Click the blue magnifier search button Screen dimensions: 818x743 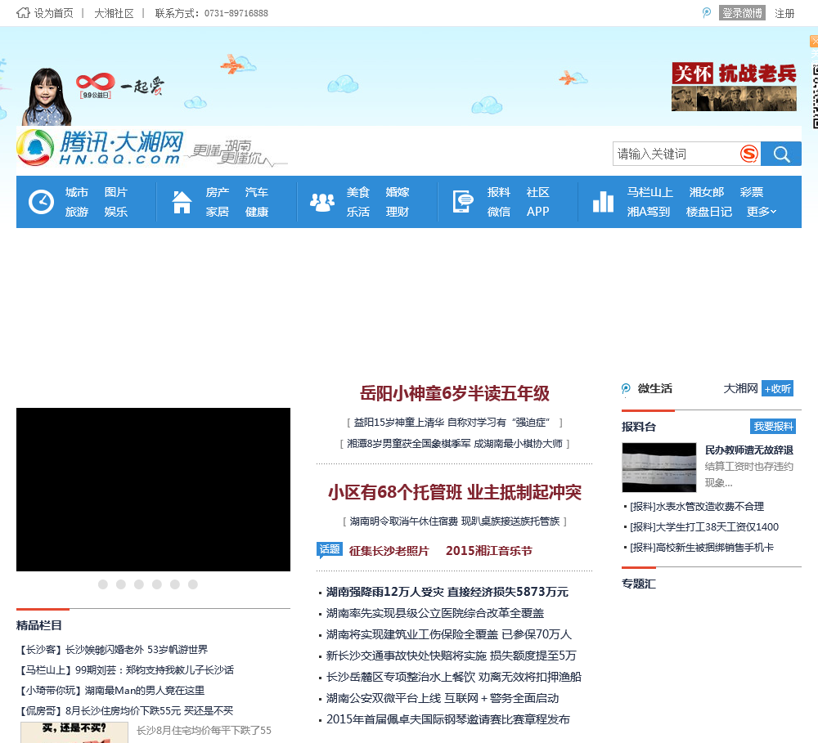(781, 154)
